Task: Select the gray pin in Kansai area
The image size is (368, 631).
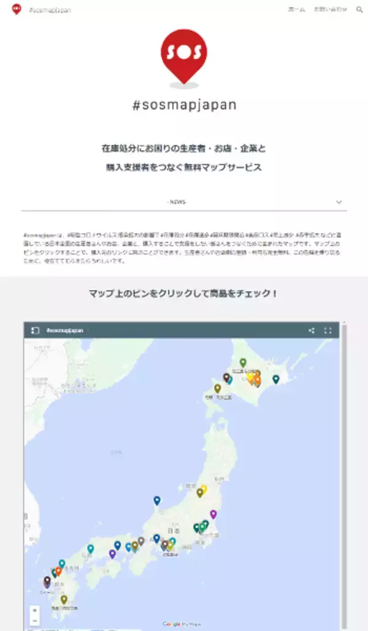Action: [x=141, y=541]
